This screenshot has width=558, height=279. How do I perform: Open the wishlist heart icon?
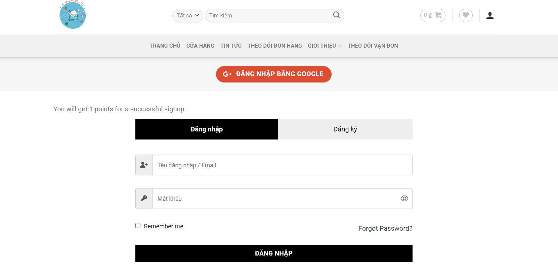466,15
